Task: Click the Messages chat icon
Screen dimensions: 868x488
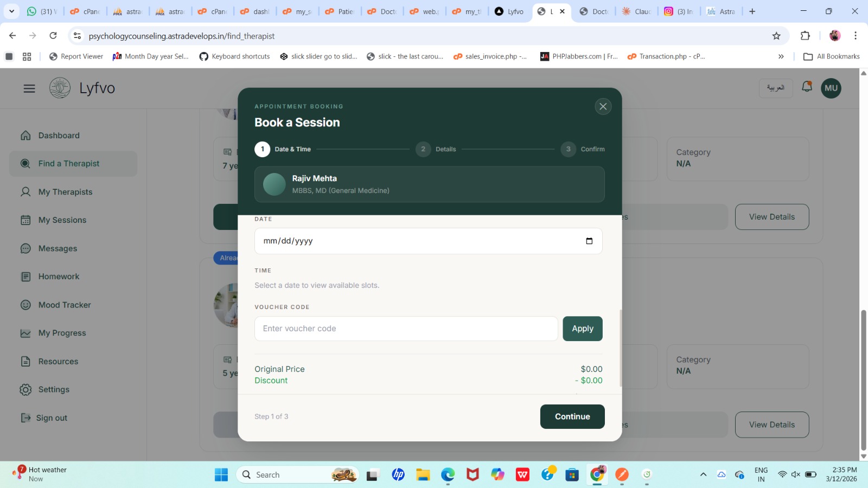Action: click(25, 248)
